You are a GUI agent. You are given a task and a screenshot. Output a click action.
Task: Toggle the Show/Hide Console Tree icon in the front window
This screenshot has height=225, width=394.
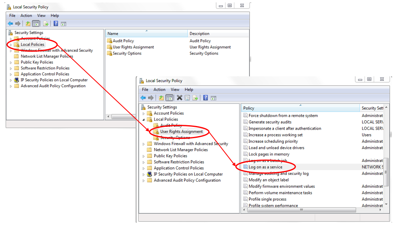click(170, 98)
